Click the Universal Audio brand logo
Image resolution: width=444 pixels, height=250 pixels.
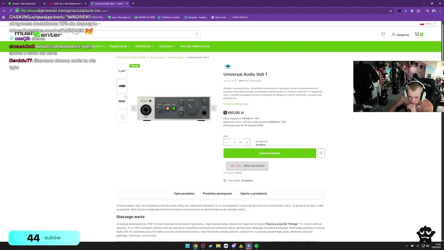pos(228,67)
